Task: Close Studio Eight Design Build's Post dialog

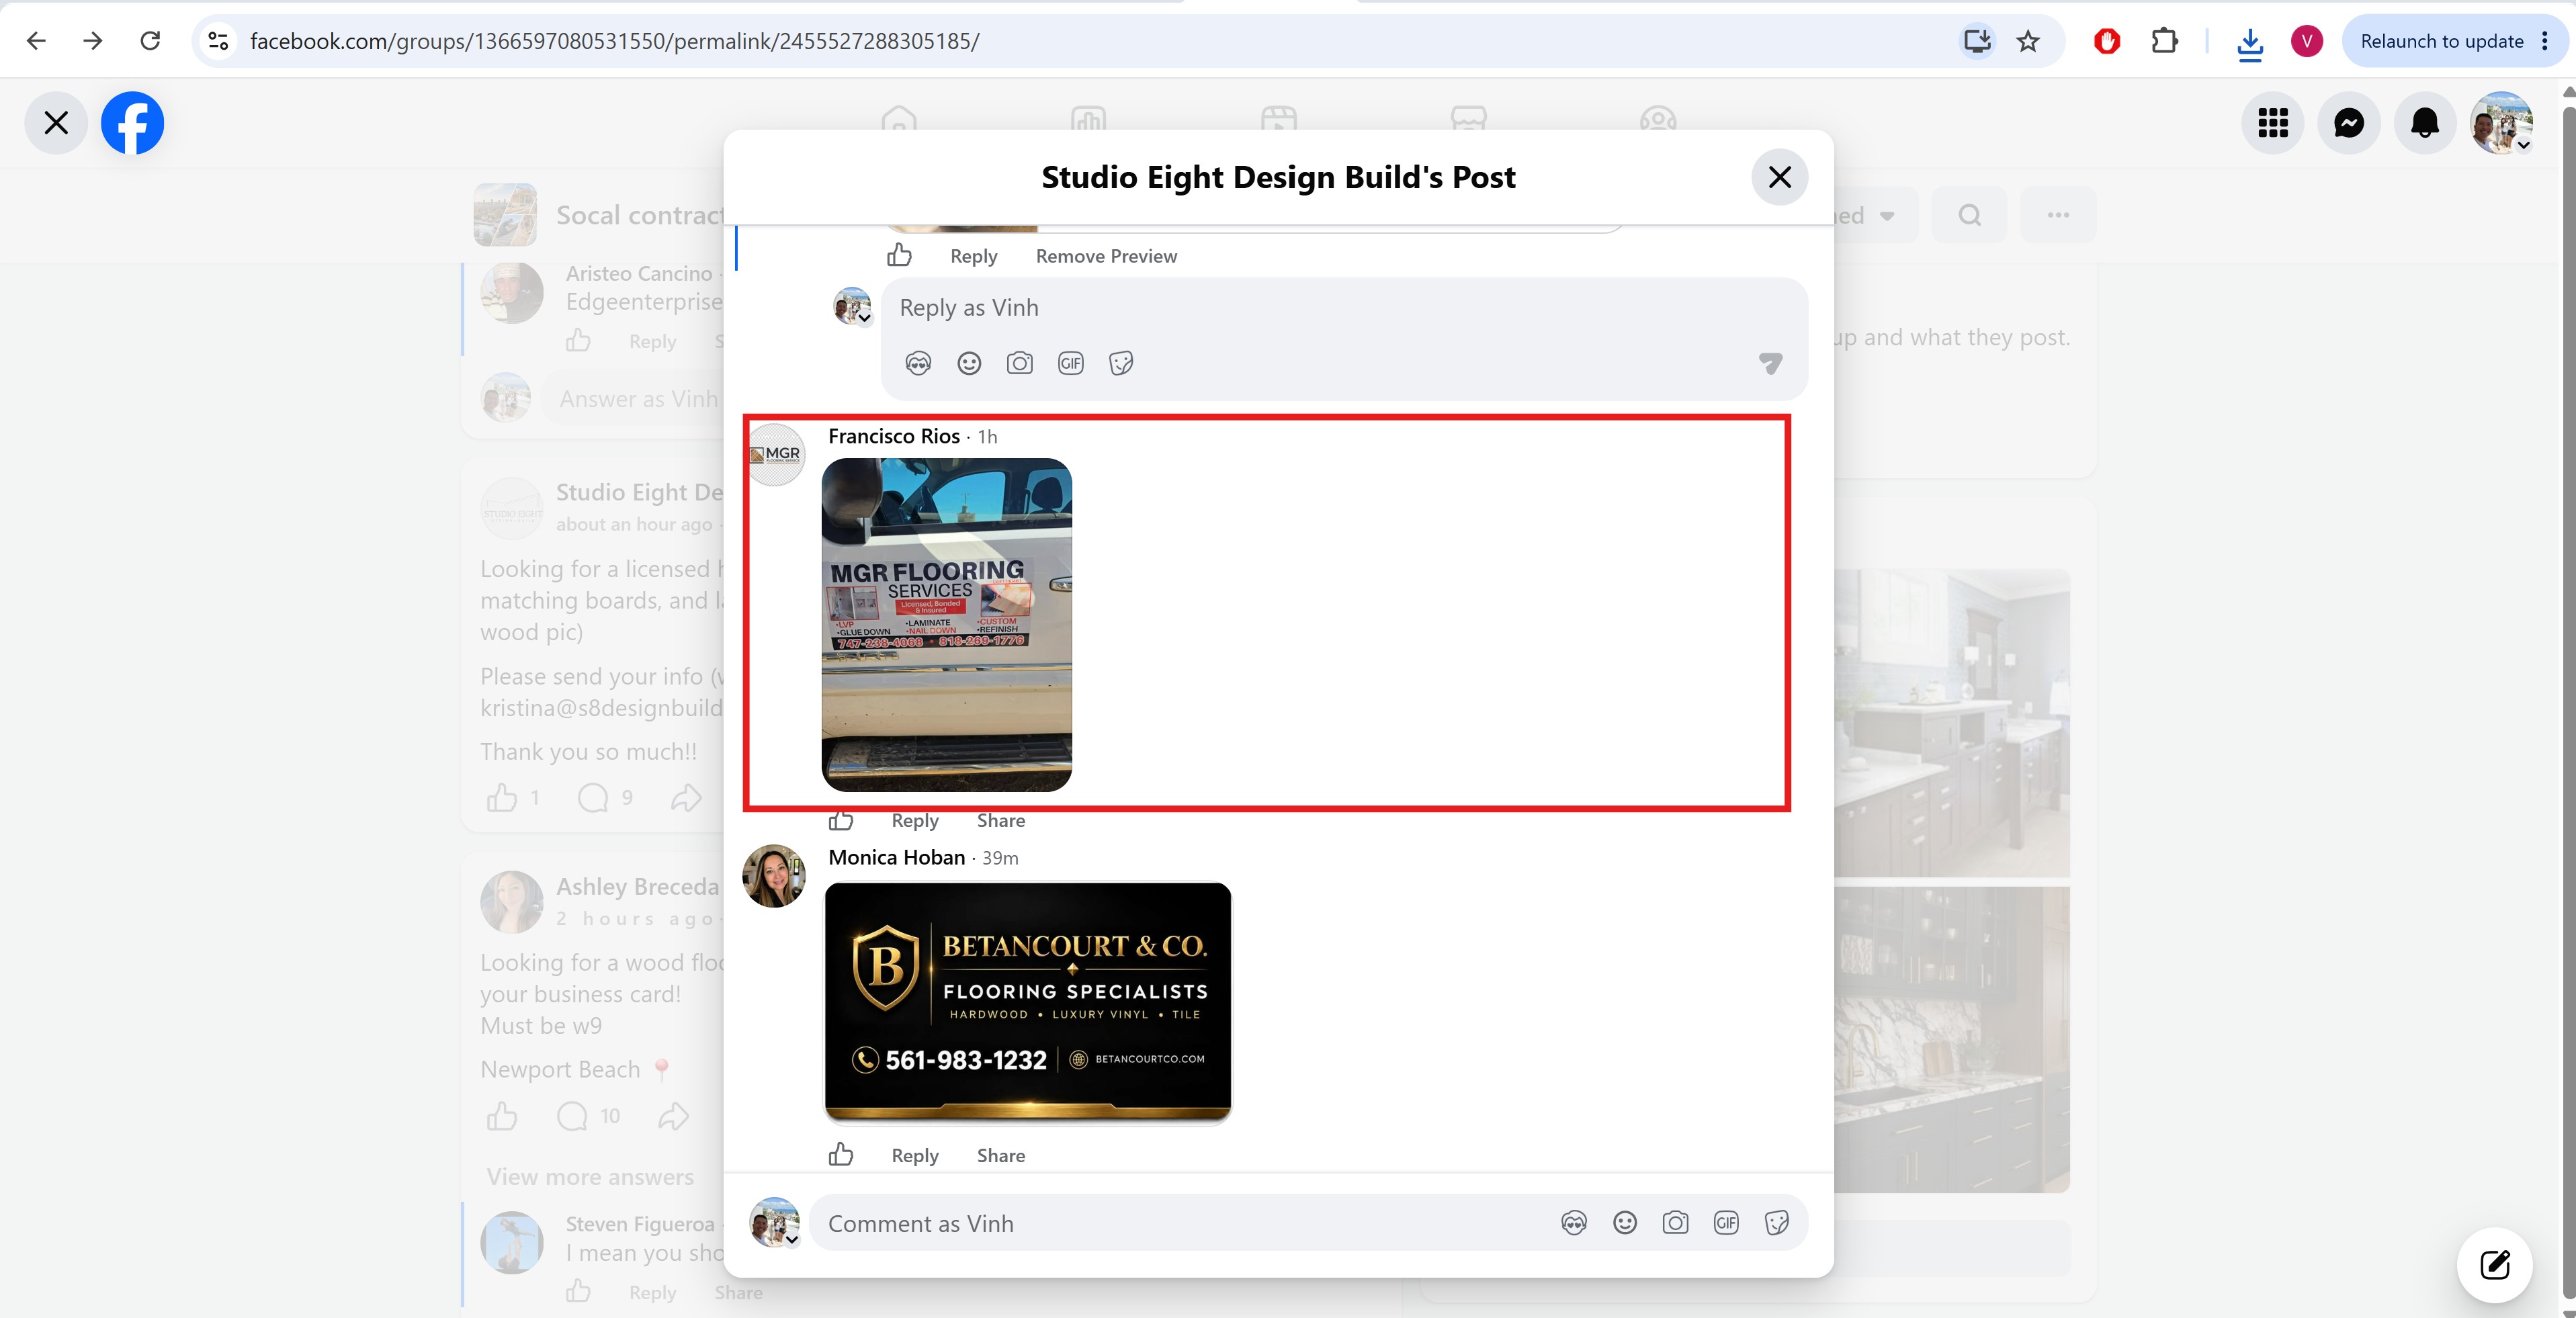Action: 1780,177
